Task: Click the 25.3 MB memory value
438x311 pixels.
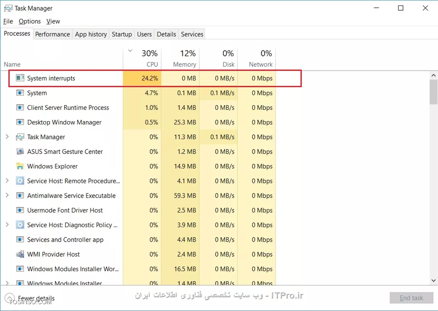Action: click(185, 122)
